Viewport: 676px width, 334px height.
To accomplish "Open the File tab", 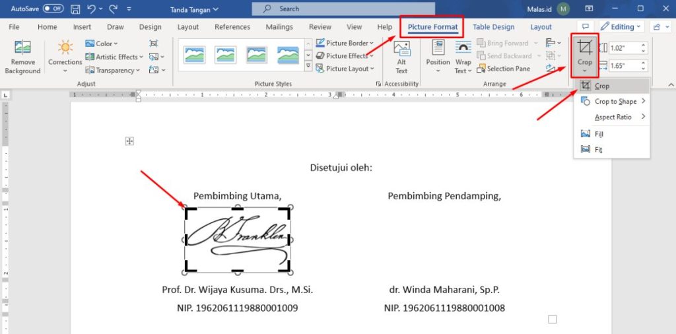I will pyautogui.click(x=15, y=26).
